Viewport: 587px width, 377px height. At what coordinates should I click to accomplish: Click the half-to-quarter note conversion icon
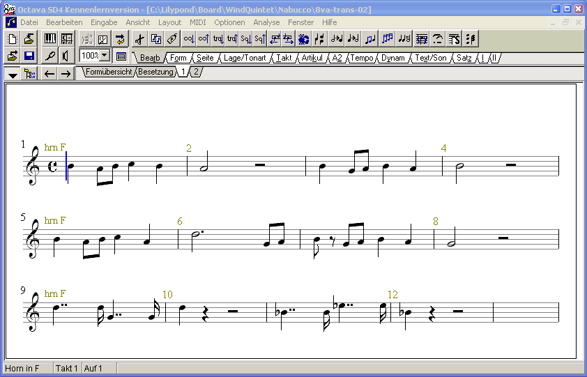337,39
